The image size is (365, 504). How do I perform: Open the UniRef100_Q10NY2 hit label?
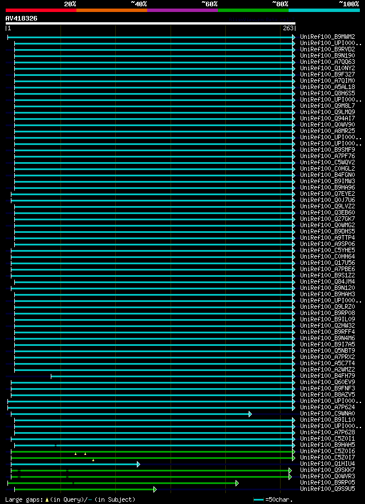[x=327, y=68]
